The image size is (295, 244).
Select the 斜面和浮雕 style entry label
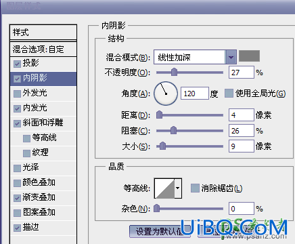(x=43, y=123)
